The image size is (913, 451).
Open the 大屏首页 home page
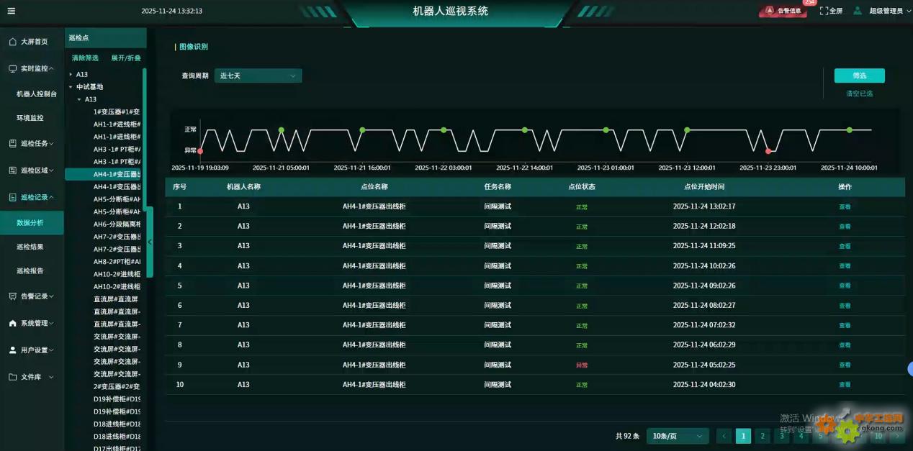click(33, 42)
